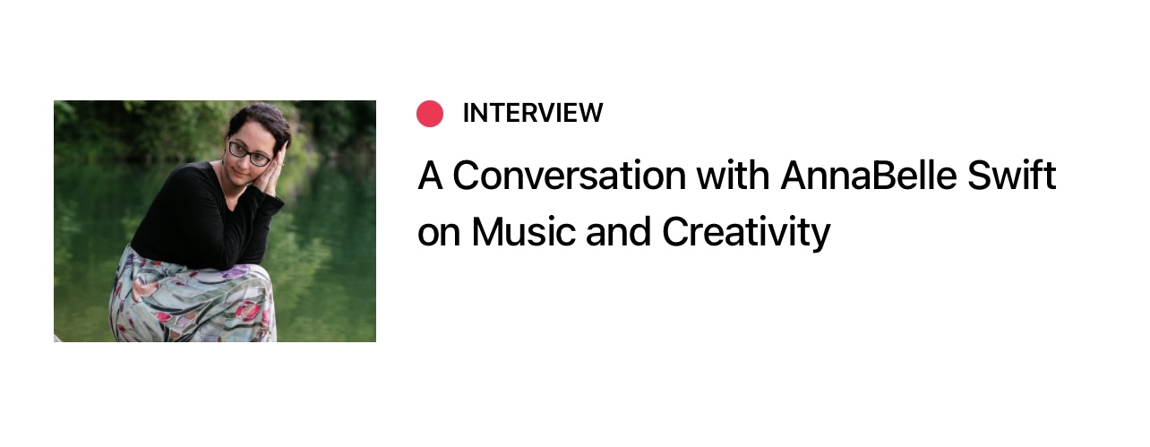
Task: Select "on Music and Creativity" headline line
Action: click(624, 233)
